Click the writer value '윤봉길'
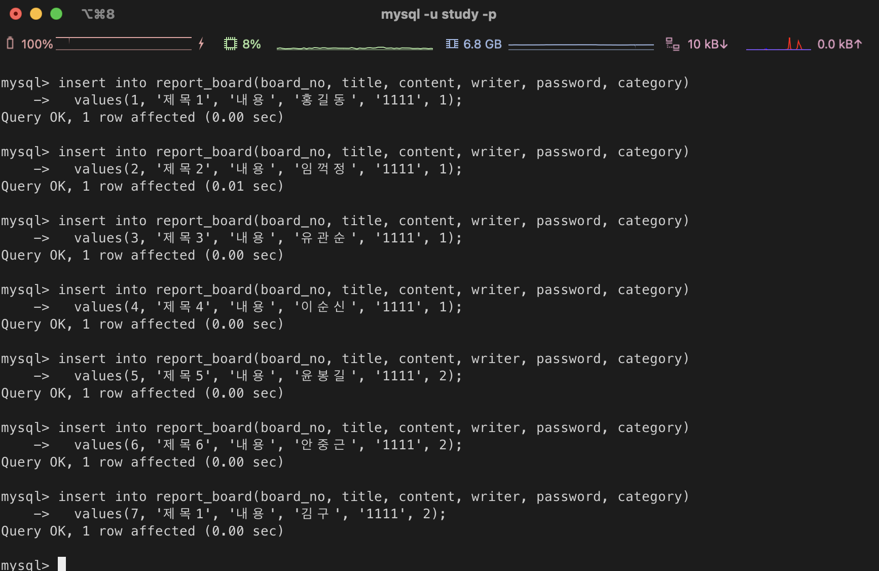The width and height of the screenshot is (879, 571). [323, 376]
